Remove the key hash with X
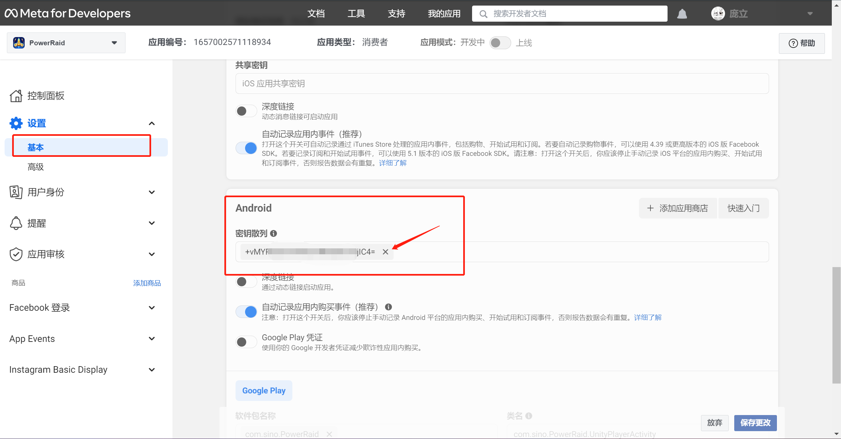Screen dimensions: 841x439 385,252
